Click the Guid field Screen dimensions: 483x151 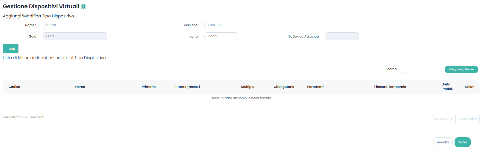pos(75,36)
